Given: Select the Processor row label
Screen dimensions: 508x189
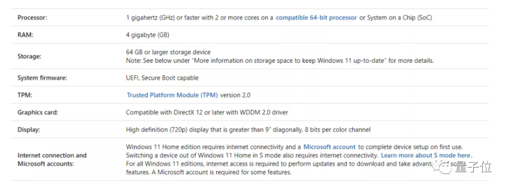Looking at the screenshot, I should click(x=32, y=18).
